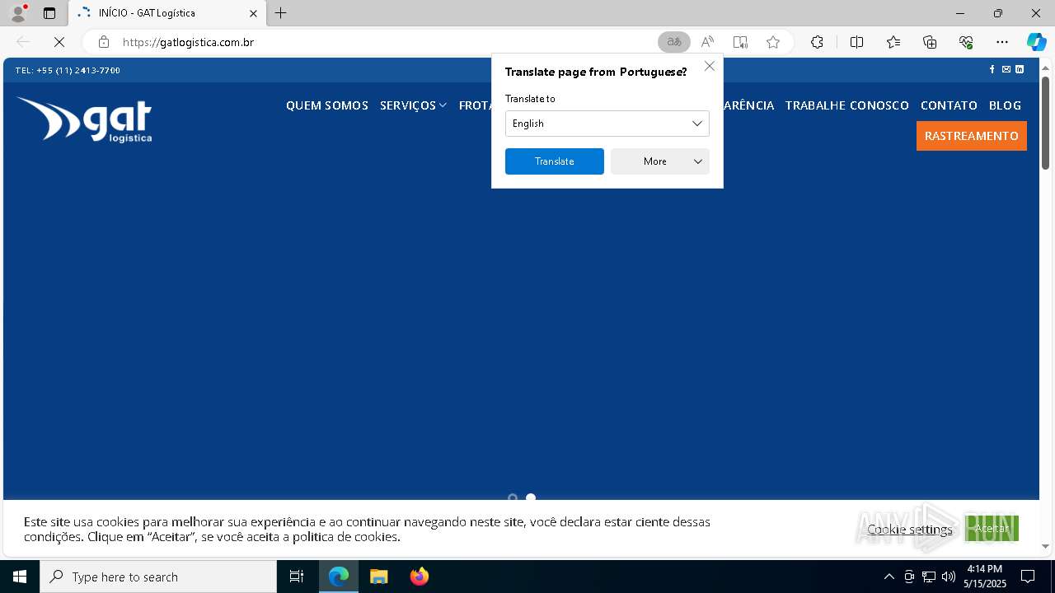Viewport: 1055px width, 593px height.
Task: Open File Explorer from taskbar
Action: click(378, 577)
